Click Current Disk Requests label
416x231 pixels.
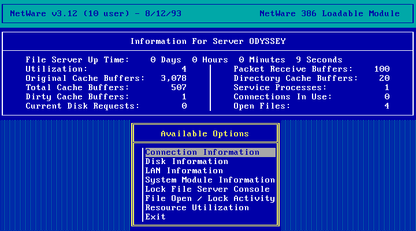83,106
